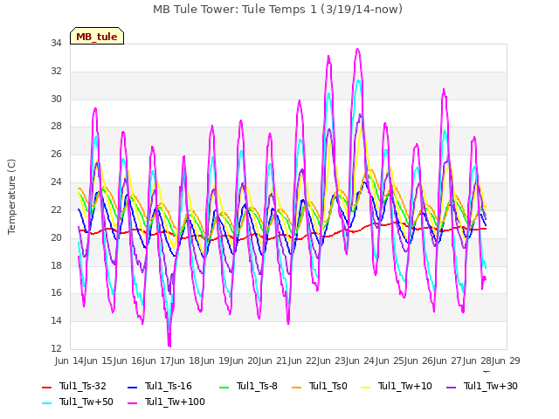This screenshot has height=419, width=559.
Task: Select the Tul1_Ts-16 legend label
Action: (169, 386)
